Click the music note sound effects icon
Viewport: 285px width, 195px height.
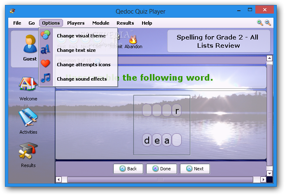tap(45, 78)
